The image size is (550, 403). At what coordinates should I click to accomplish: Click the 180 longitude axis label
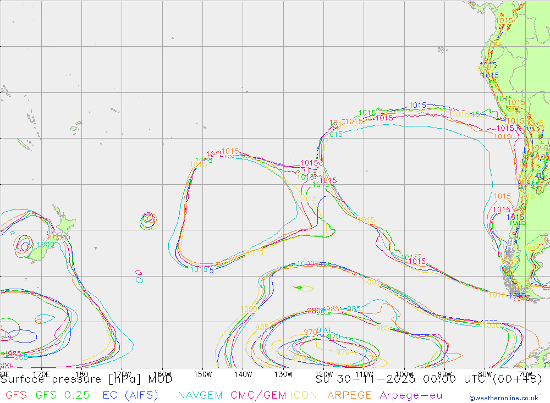[x=81, y=374]
